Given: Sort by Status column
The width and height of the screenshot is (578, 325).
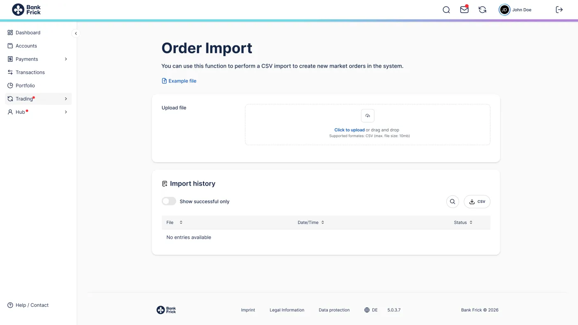Looking at the screenshot, I should pos(463,222).
